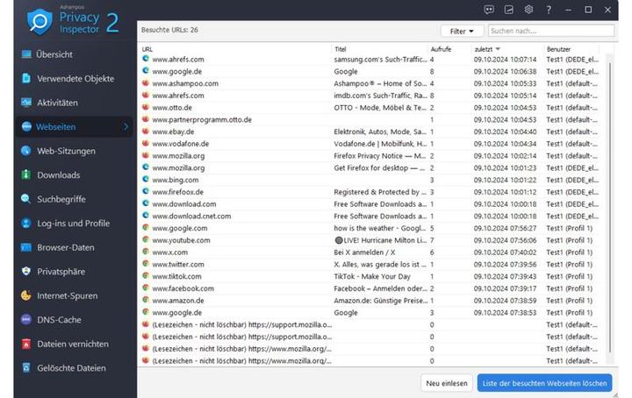
Task: Sort by Titel column header
Action: pyautogui.click(x=341, y=49)
